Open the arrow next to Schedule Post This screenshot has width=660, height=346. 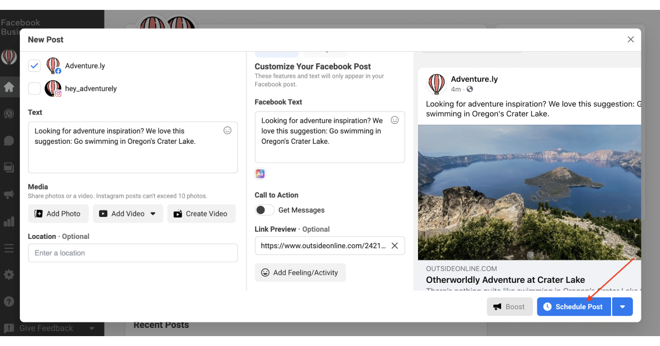click(x=622, y=307)
